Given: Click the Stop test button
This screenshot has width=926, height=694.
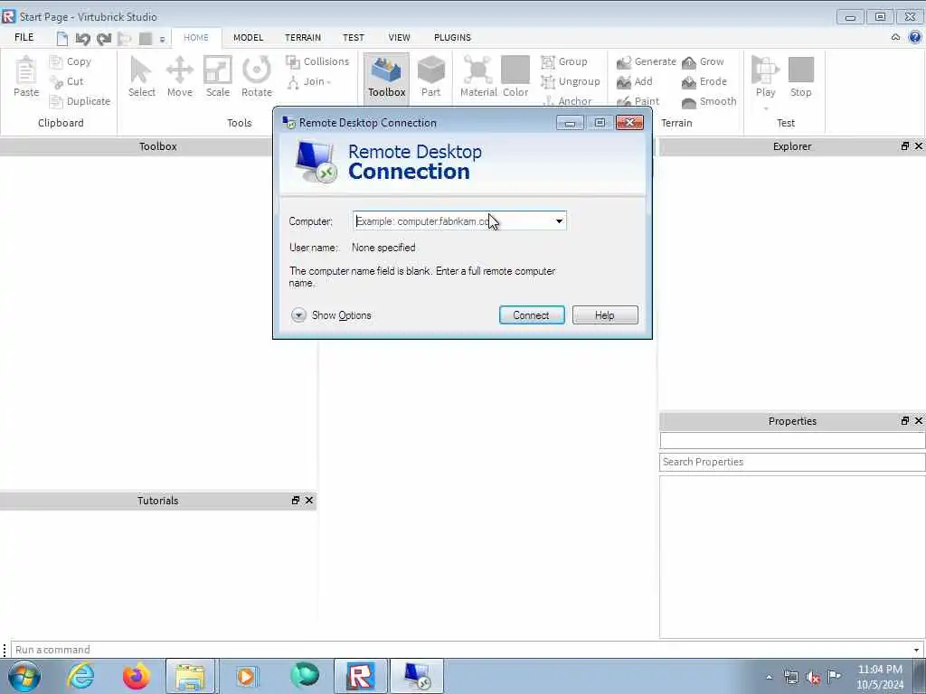Looking at the screenshot, I should 801,76.
